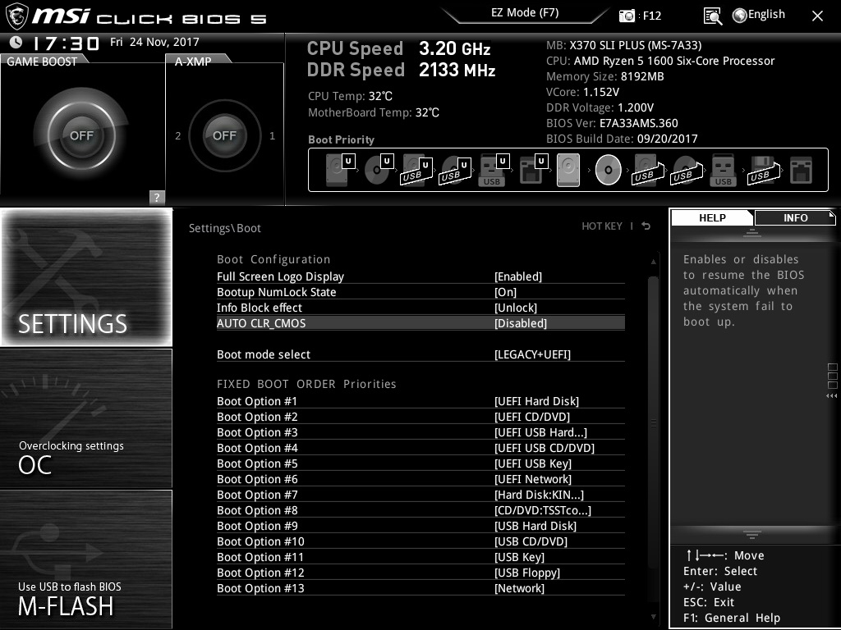841x630 pixels.
Task: Click the back arrow next to HOT KEY
Action: [x=646, y=226]
